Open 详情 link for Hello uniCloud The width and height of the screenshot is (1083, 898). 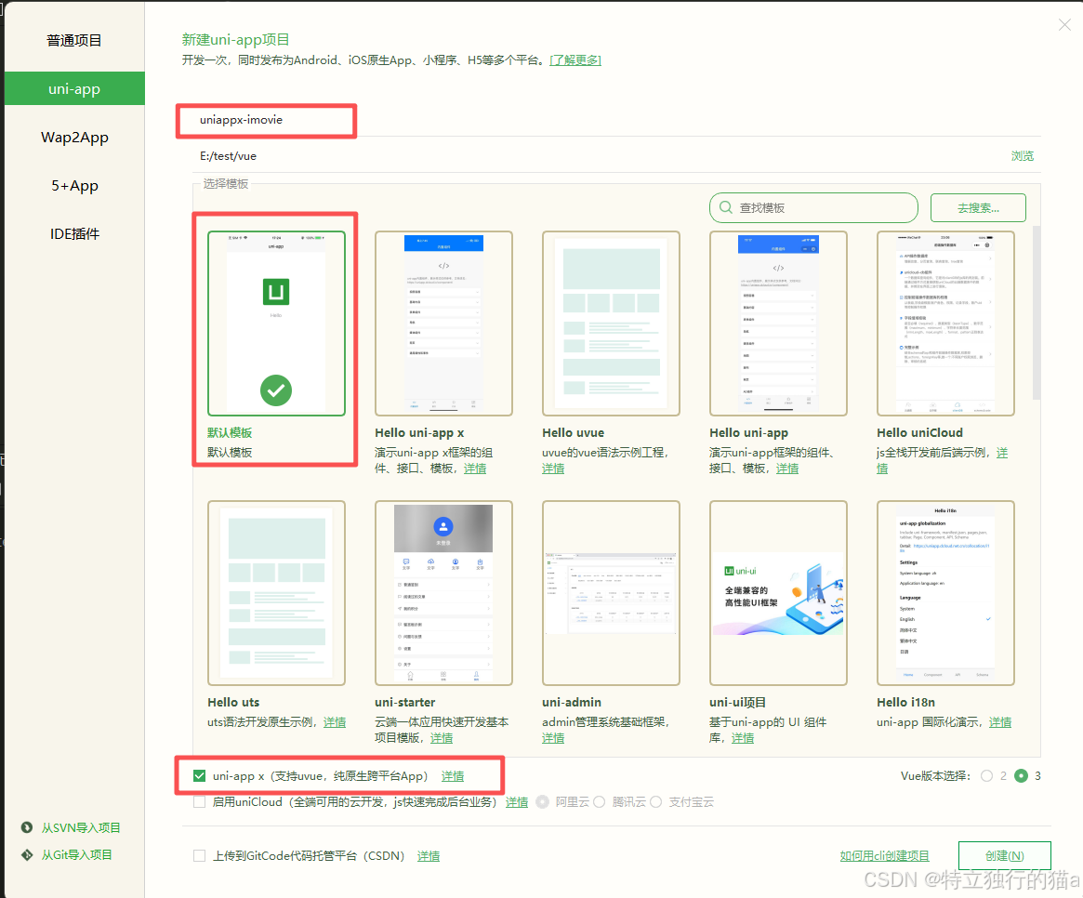(x=1002, y=453)
